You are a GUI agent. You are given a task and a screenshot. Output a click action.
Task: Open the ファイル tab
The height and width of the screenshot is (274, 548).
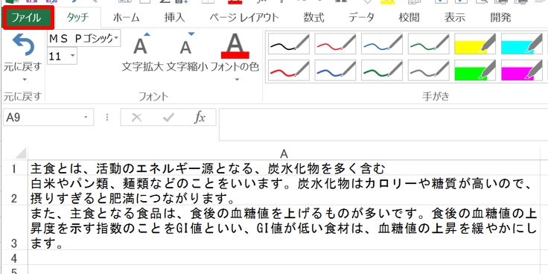pos(28,17)
